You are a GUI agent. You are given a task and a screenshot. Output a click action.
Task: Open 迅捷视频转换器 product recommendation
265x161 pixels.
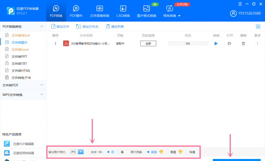click(23, 153)
